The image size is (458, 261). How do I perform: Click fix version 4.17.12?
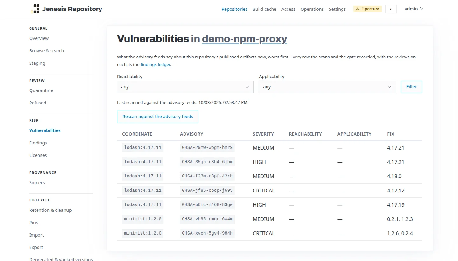(x=396, y=191)
